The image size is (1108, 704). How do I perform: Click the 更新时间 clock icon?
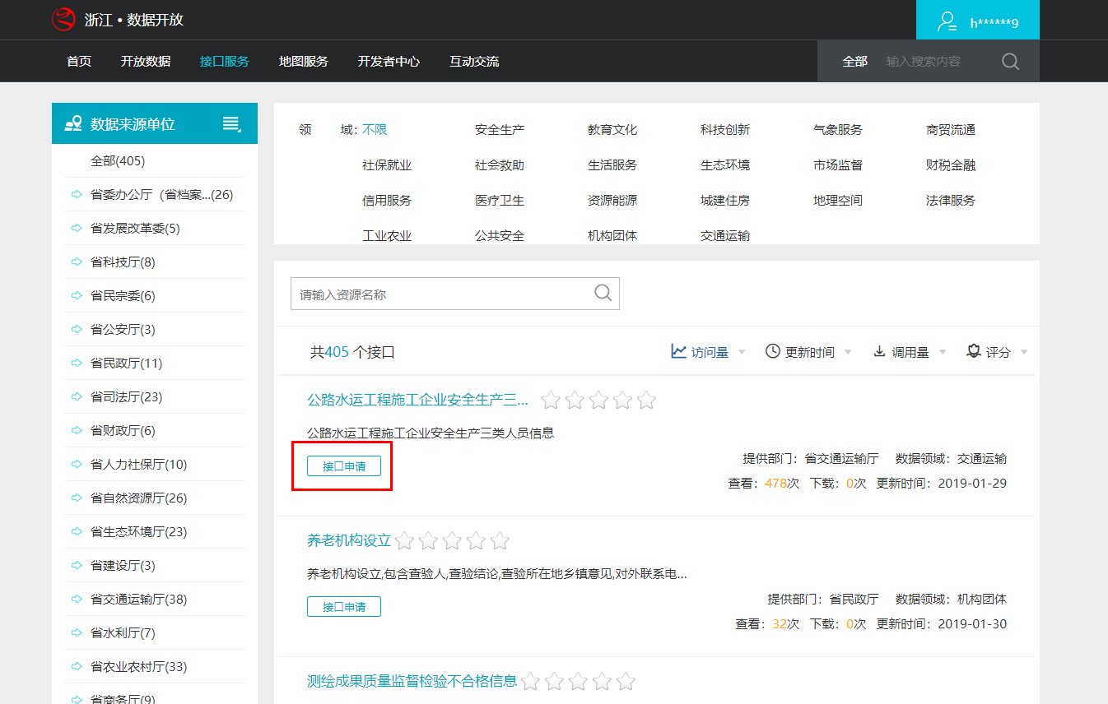point(772,351)
